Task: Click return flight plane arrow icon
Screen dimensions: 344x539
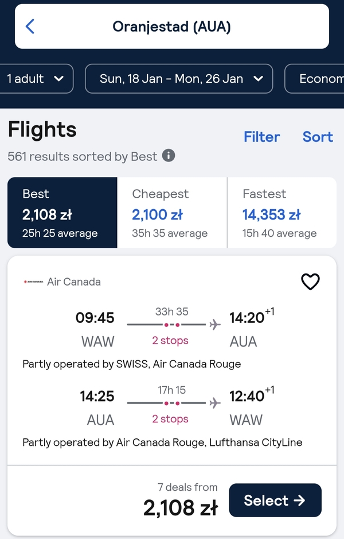Action: [x=215, y=403]
